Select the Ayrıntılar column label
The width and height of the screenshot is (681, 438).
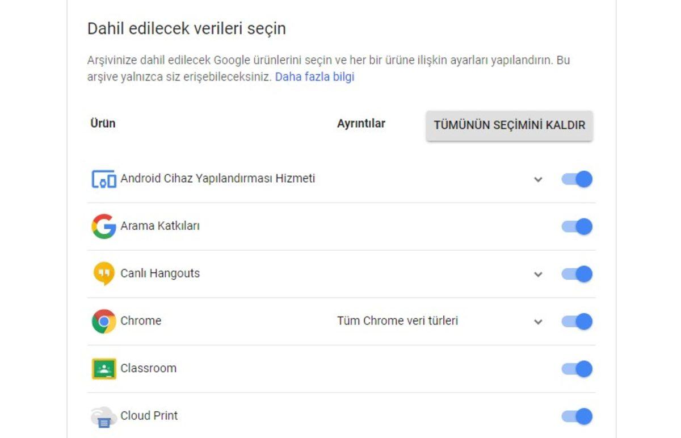pos(361,123)
